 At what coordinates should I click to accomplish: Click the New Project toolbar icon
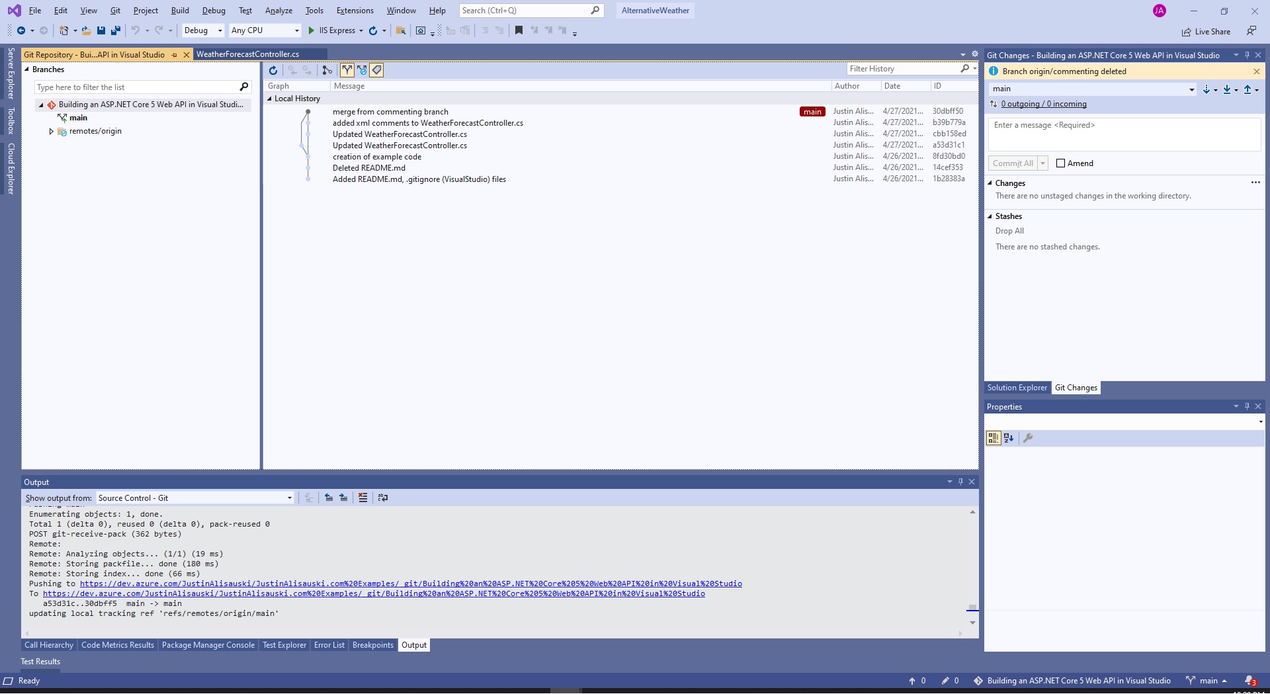(x=63, y=30)
